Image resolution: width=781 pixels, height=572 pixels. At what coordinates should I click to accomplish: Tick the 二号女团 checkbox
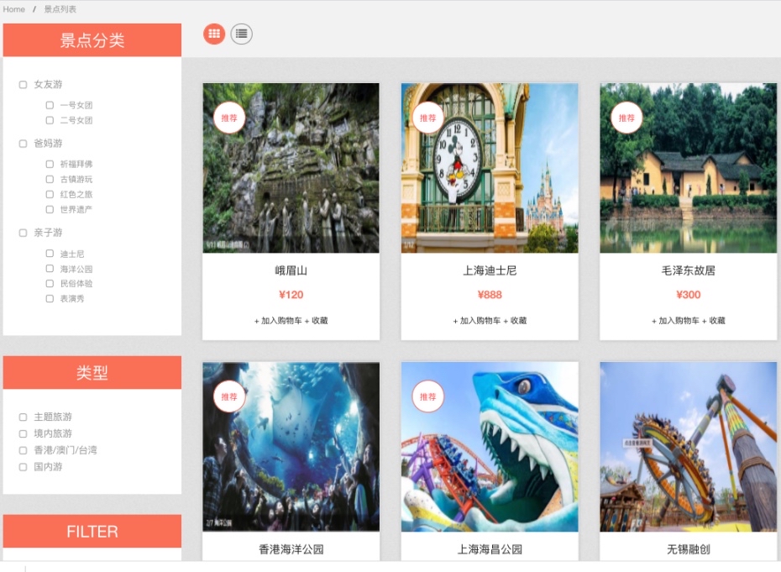point(50,120)
